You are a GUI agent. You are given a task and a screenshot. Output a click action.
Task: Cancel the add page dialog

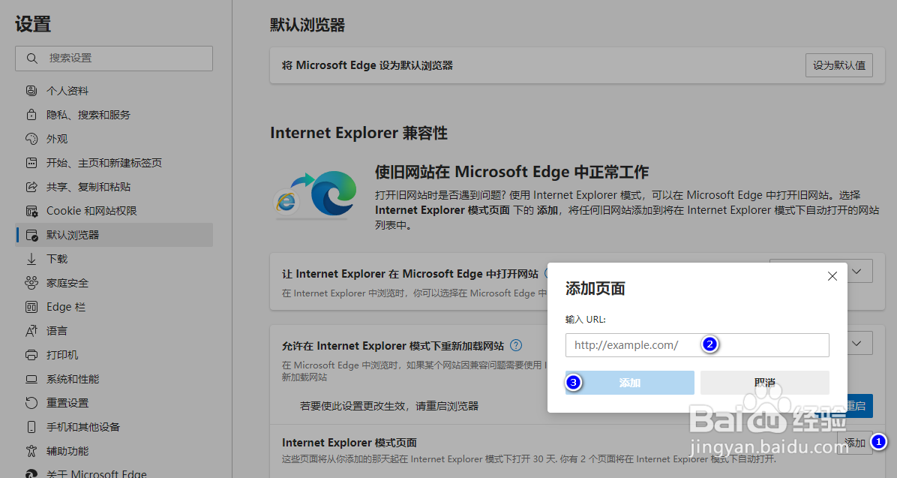point(764,383)
